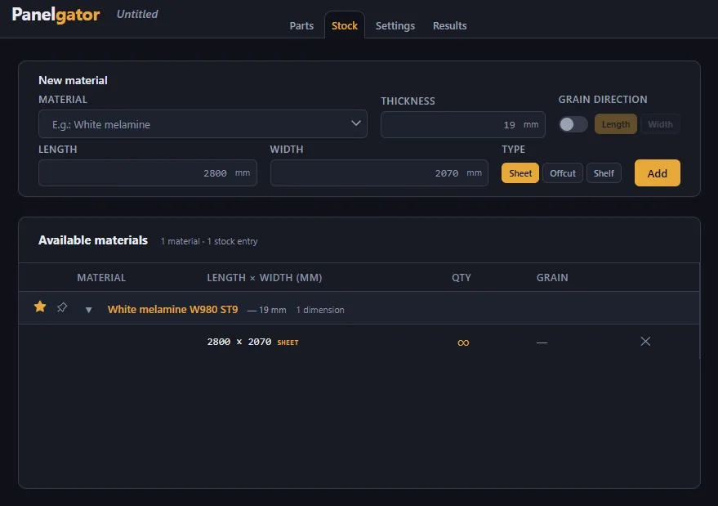Select Length grain direction
The width and height of the screenshot is (718, 506).
615,124
